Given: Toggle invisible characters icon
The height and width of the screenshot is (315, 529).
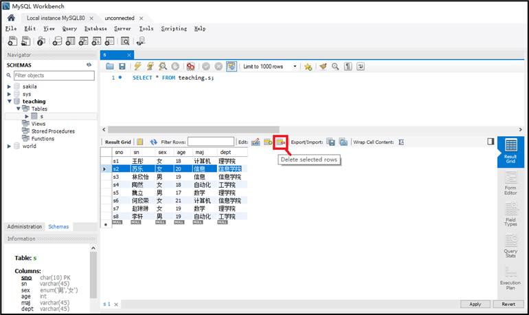Looking at the screenshot, I should point(348,67).
